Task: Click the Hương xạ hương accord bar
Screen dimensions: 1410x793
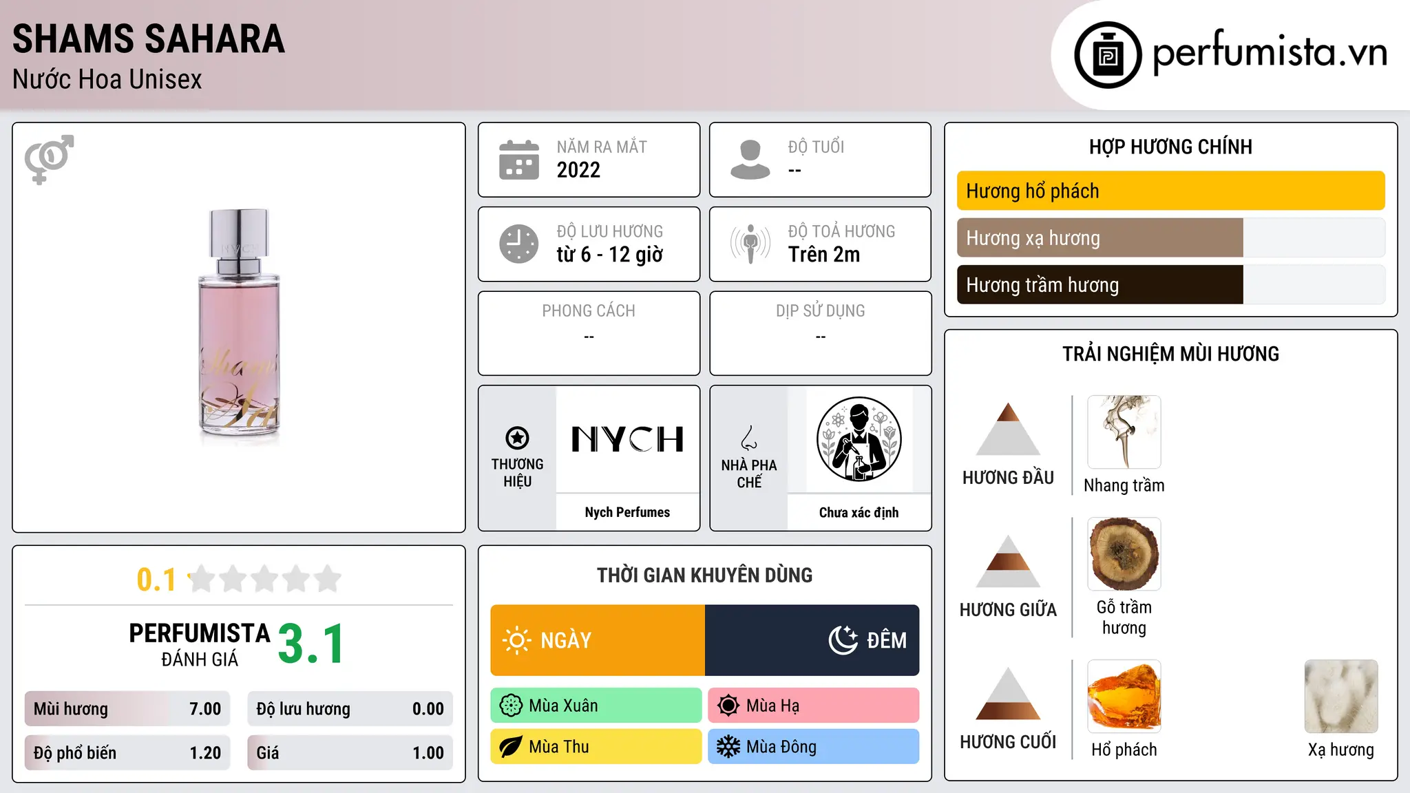Action: click(1171, 237)
